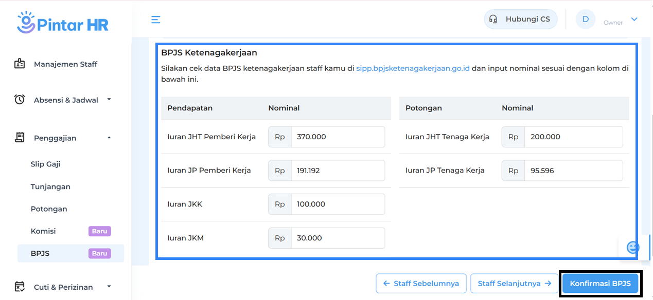Open the Owner account dropdown chevron

634,20
